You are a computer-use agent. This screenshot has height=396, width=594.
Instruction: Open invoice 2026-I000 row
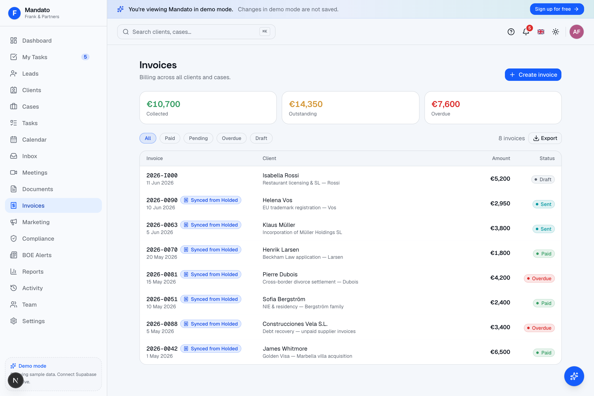(x=350, y=179)
